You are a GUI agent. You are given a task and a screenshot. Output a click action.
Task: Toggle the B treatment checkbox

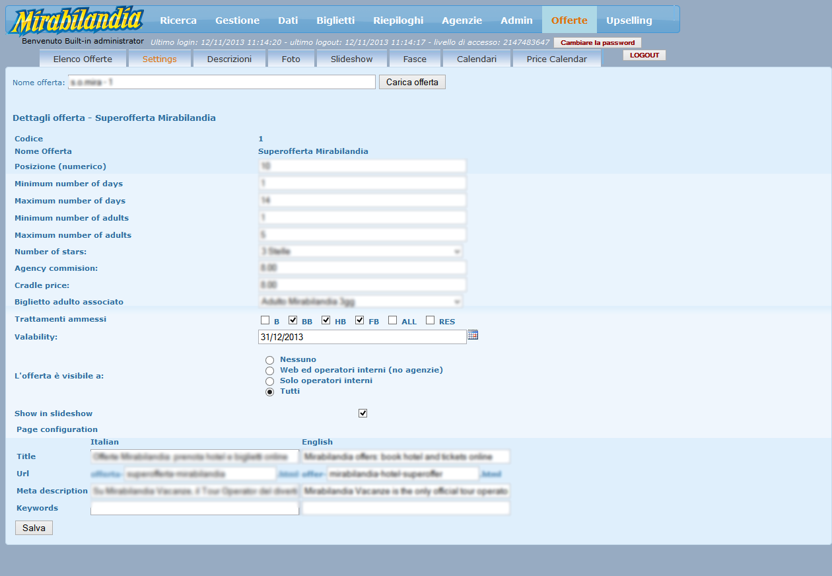265,320
